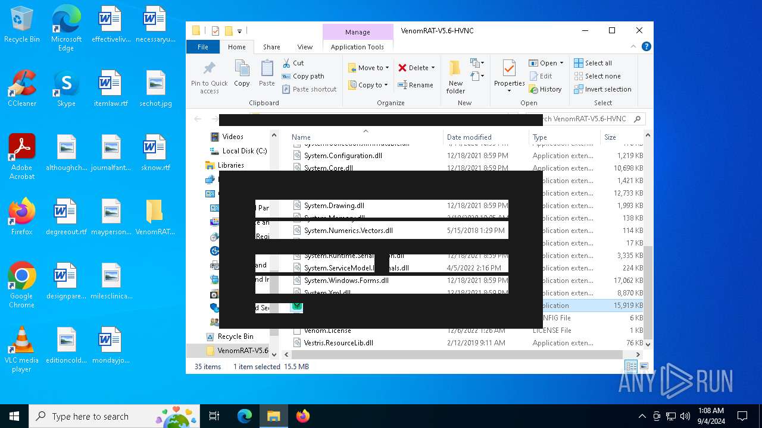
Task: Click Select none
Action: pos(598,76)
